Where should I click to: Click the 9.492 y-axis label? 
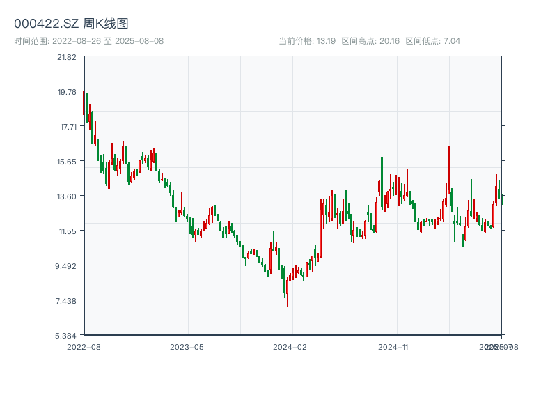click(x=68, y=266)
